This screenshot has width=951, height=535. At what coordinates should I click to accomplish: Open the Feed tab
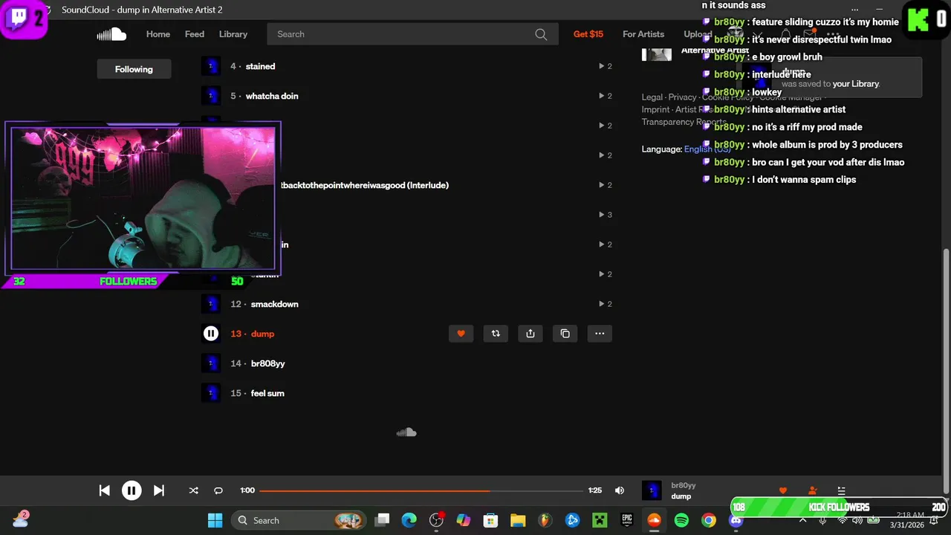tap(195, 34)
